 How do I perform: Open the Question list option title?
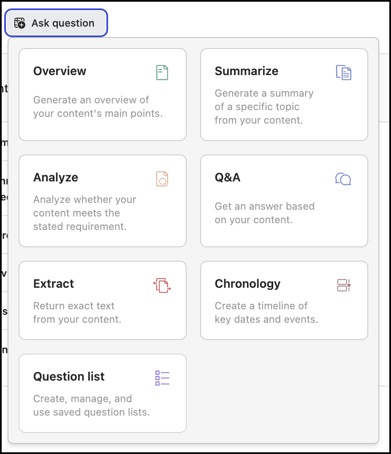(x=69, y=376)
